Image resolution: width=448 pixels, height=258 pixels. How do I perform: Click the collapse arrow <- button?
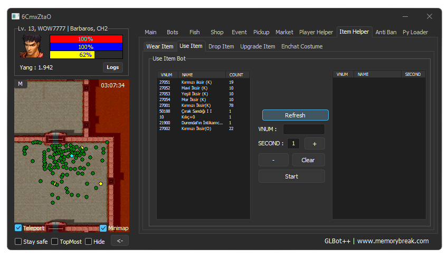(x=120, y=241)
